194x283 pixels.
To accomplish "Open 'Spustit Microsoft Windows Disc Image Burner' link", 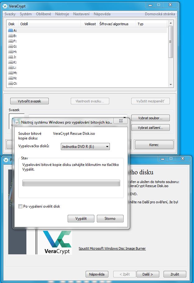I will tap(112, 248).
